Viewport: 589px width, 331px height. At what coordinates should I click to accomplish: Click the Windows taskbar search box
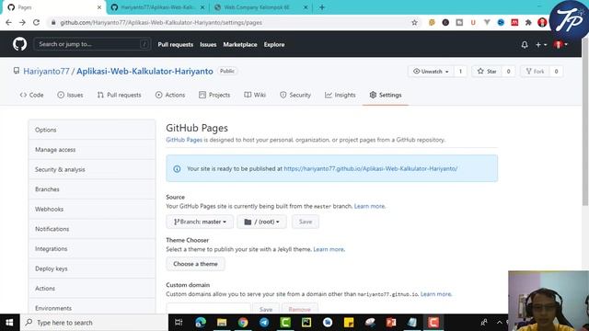94,323
